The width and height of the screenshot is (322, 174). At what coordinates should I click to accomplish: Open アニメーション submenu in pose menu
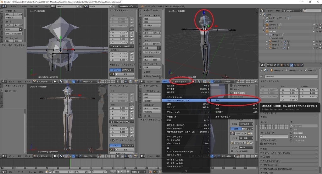click(x=186, y=112)
